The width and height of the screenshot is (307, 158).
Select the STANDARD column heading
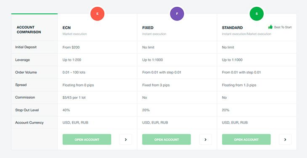click(x=232, y=28)
